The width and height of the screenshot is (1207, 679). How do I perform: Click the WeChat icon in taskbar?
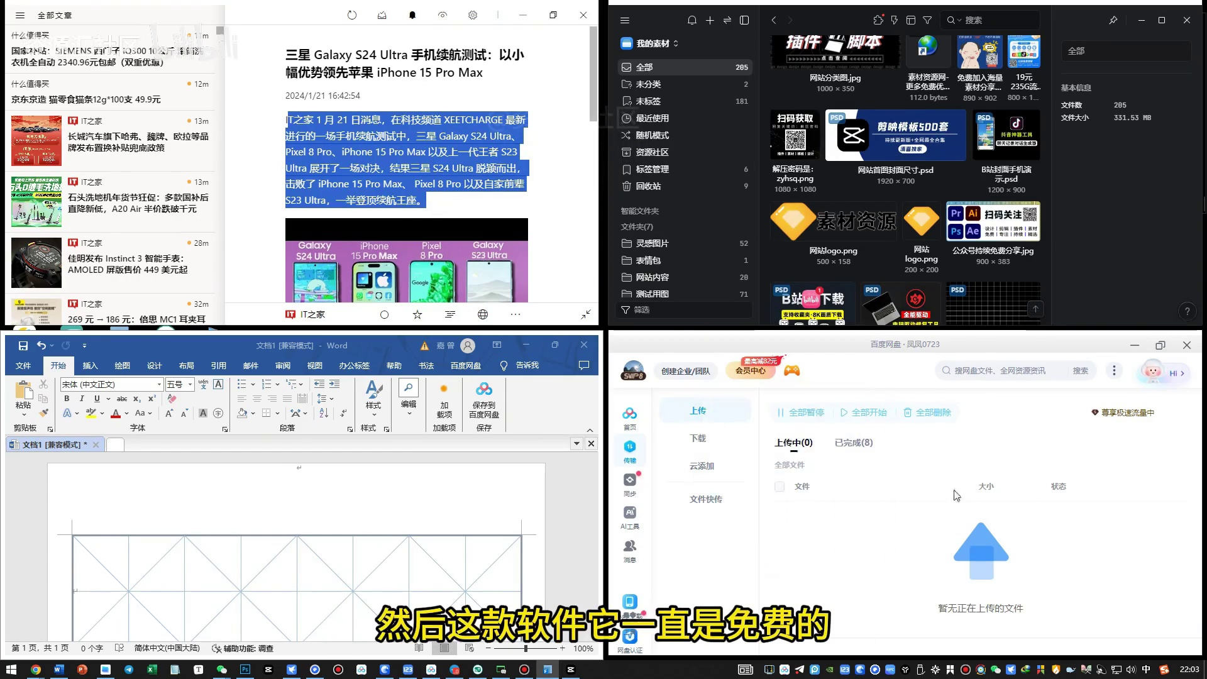click(221, 670)
